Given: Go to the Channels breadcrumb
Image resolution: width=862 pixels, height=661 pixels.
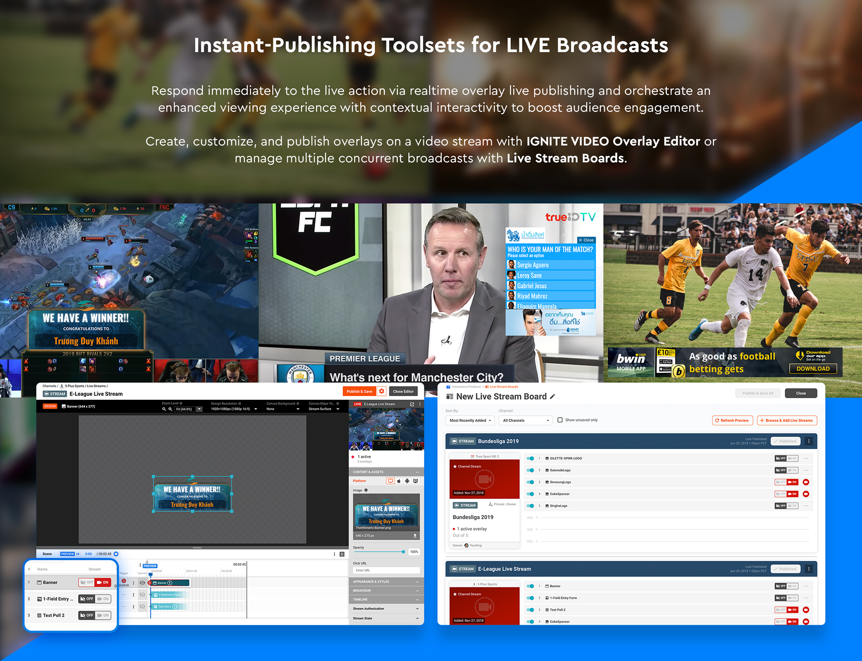Looking at the screenshot, I should [49, 386].
